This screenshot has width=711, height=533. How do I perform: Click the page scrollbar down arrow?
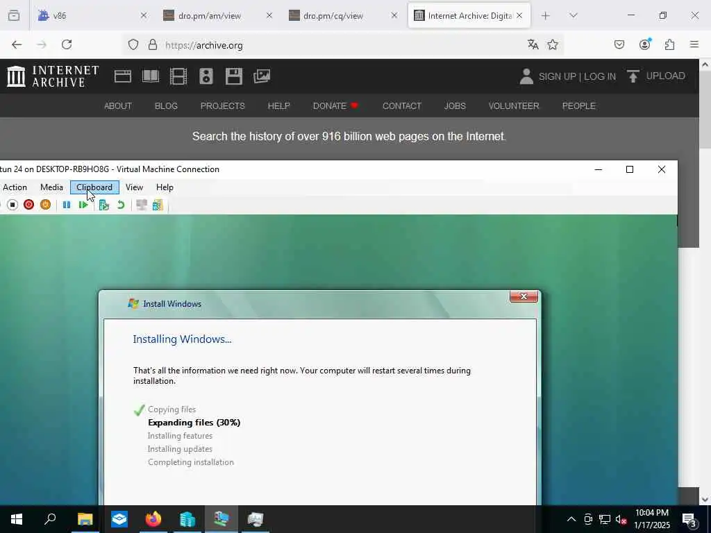(x=705, y=500)
